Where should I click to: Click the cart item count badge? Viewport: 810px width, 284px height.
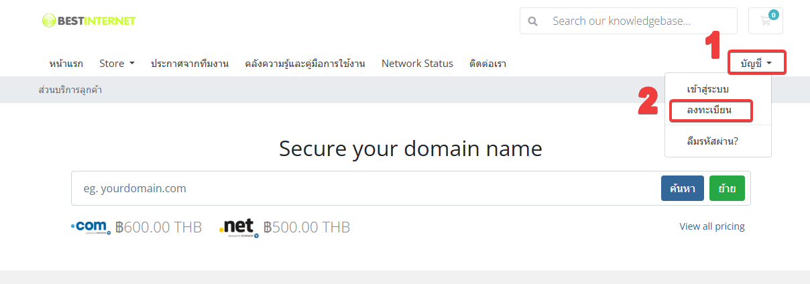click(x=774, y=14)
